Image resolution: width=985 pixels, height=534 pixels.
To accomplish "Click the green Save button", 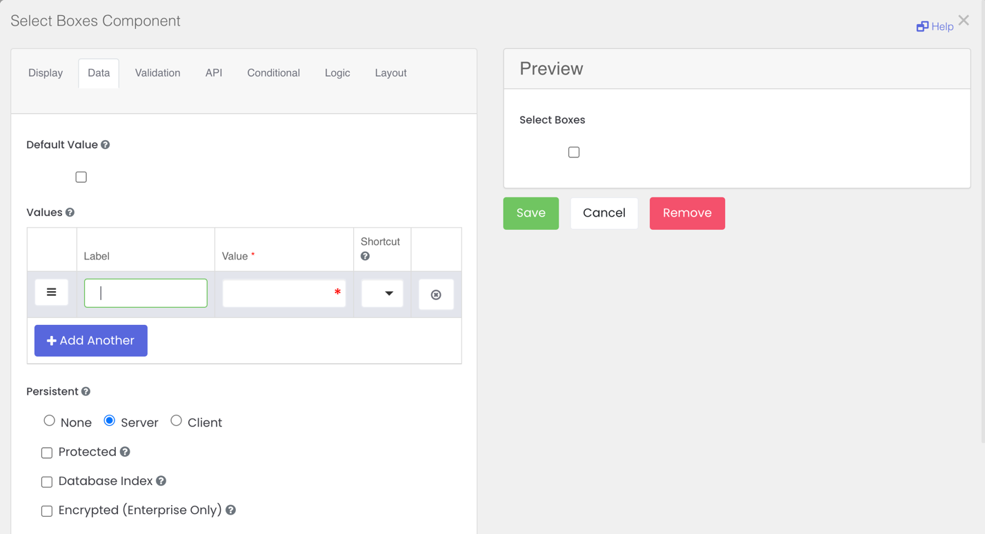I will point(530,213).
